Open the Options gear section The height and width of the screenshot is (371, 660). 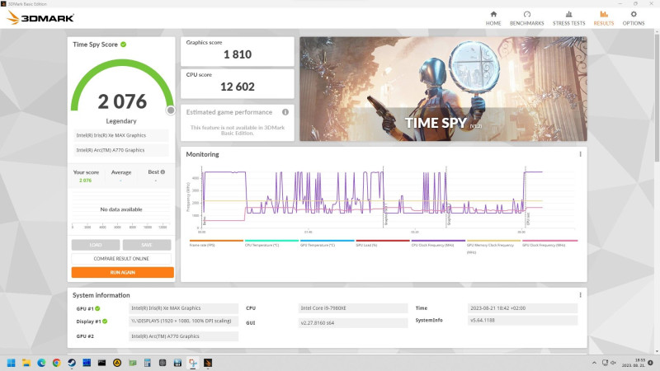tap(634, 18)
